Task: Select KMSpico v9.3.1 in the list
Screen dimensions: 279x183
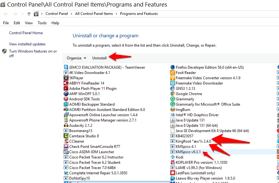Action: pyautogui.click(x=188, y=152)
